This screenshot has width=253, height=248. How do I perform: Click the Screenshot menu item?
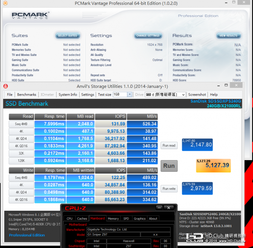point(197,95)
